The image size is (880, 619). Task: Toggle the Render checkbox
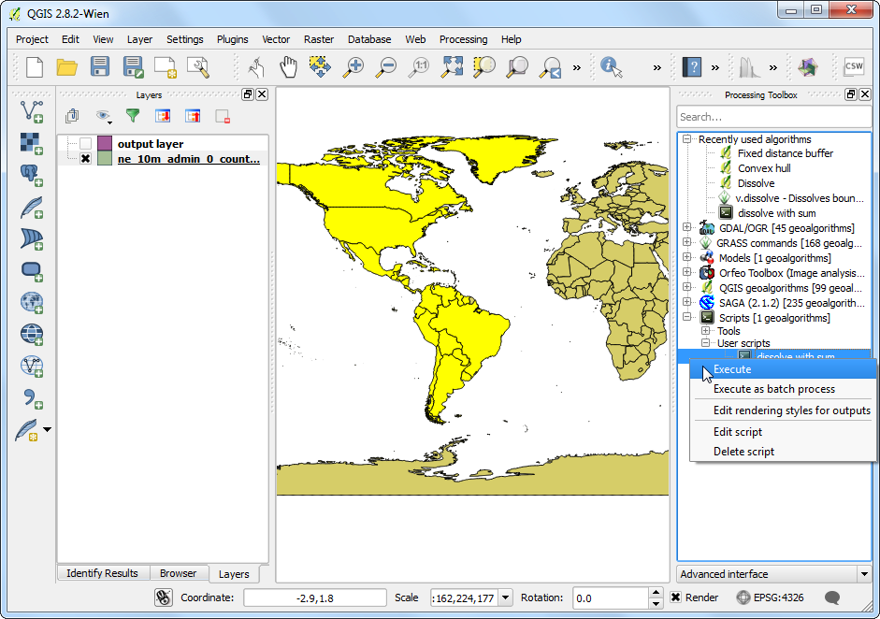click(676, 597)
